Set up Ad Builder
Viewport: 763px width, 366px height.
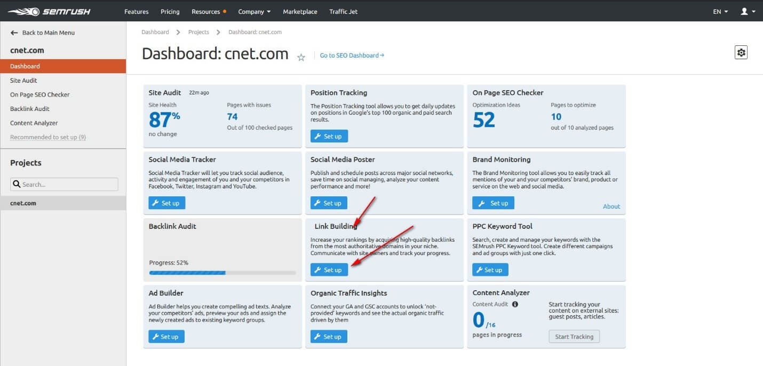(x=166, y=337)
